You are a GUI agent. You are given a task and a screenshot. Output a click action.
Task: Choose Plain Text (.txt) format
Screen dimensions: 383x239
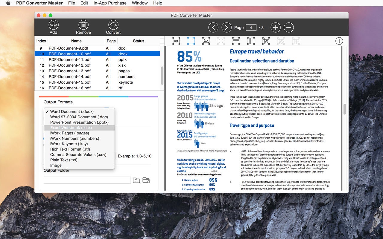79,160
